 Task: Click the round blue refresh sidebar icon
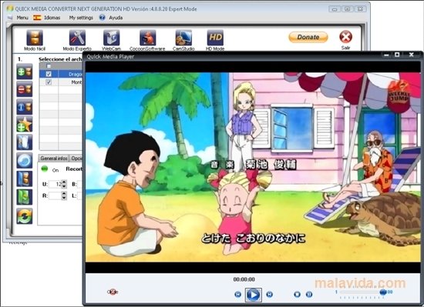point(25,161)
